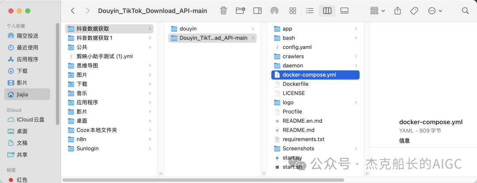Viewport: 477px width, 183px height.
Task: Open AirDrop from the toolbar icon
Action: click(x=274, y=11)
